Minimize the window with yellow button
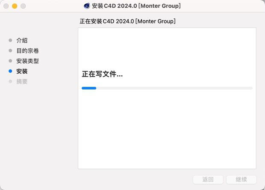Screen dimensions: 265x190 coord(15,6)
